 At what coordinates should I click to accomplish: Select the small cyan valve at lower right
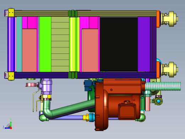coord(158,101)
